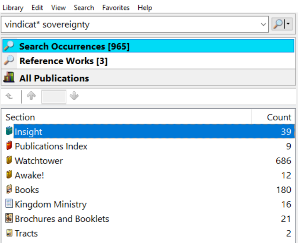
Task: Select the Tracts row
Action: point(150,233)
